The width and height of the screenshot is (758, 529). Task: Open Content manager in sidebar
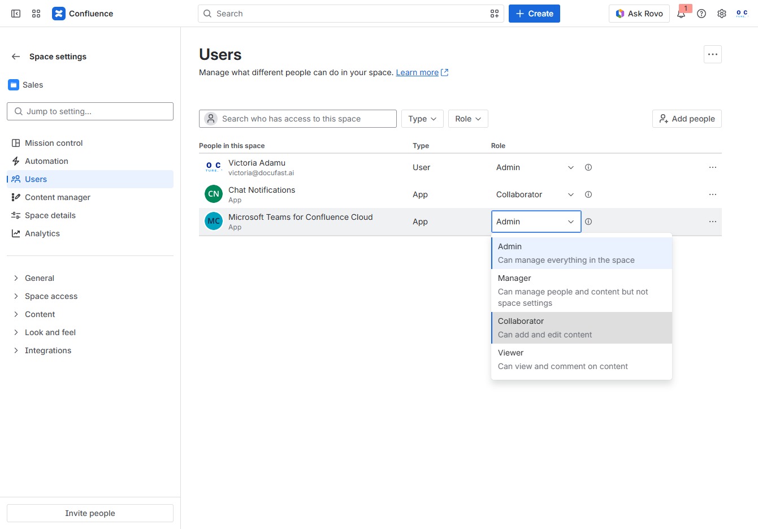(x=90, y=197)
